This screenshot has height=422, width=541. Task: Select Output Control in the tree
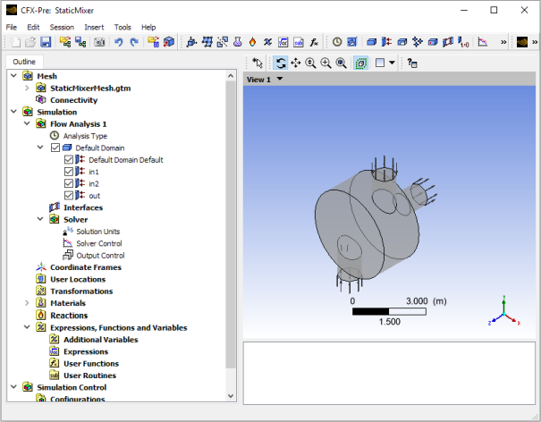coord(100,256)
